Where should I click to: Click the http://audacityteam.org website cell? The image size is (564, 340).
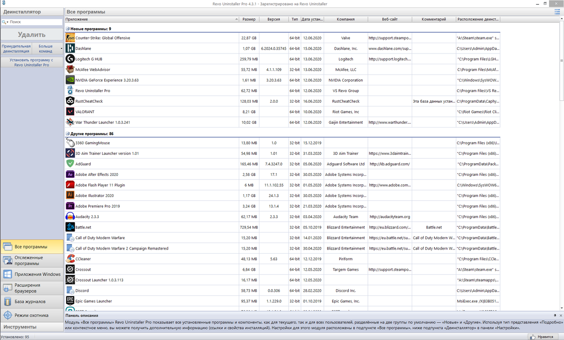[x=390, y=217]
